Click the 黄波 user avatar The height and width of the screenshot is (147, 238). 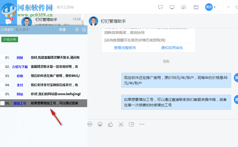tap(209, 7)
